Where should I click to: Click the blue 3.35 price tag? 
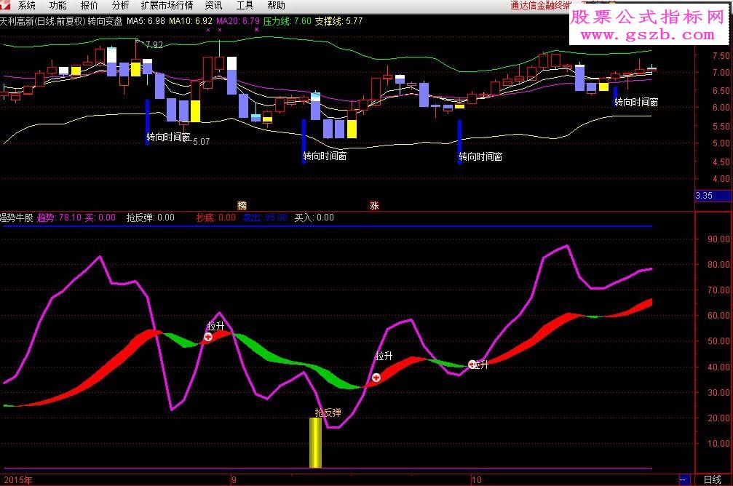[713, 196]
